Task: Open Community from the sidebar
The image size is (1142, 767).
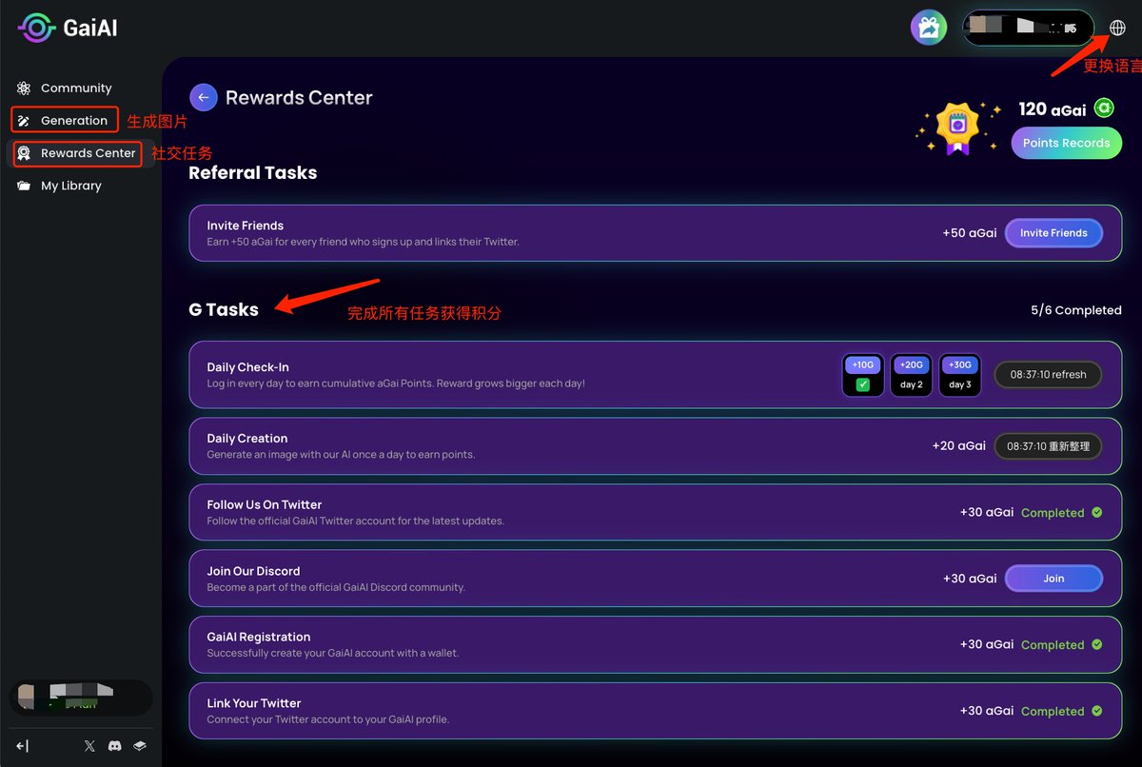Action: coord(76,88)
